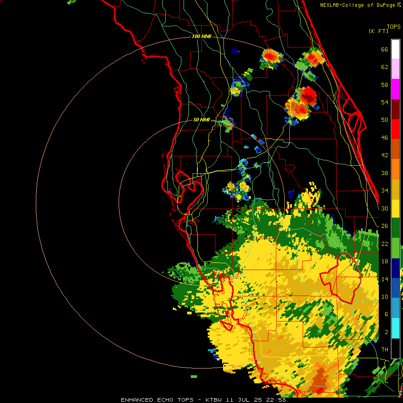Click the legend value "30"
The width and height of the screenshot is (403, 403).
(x=385, y=208)
